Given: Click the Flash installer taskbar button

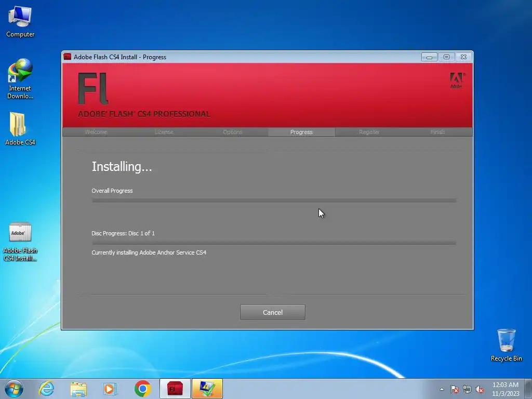Looking at the screenshot, I should [x=175, y=389].
